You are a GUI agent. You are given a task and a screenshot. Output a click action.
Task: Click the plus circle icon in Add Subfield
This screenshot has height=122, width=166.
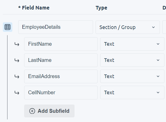32,111
